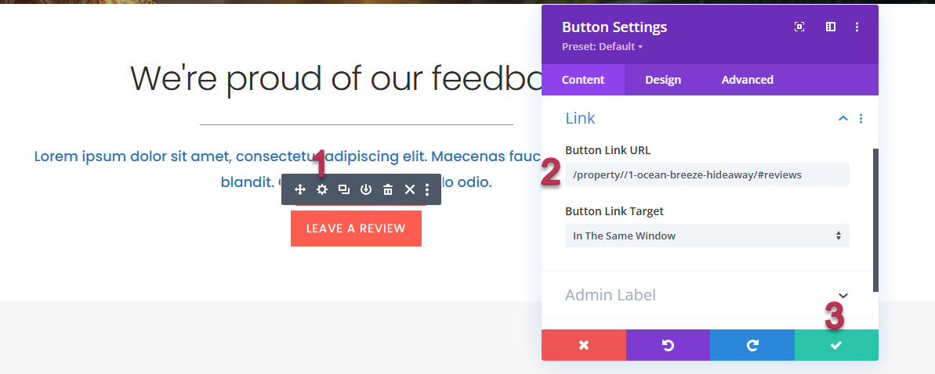Click the move module icon
This screenshot has width=935, height=374.
click(x=299, y=189)
